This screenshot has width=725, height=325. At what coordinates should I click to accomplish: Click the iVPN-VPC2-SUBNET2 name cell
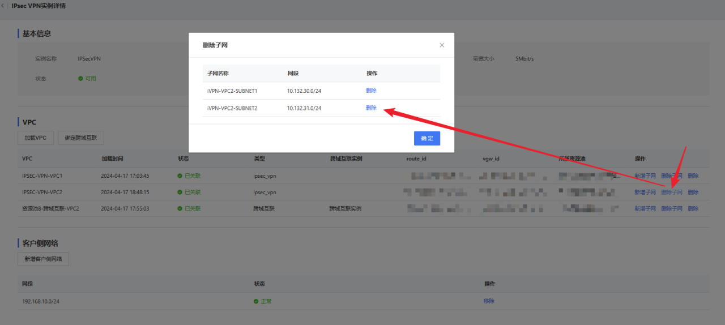(232, 108)
